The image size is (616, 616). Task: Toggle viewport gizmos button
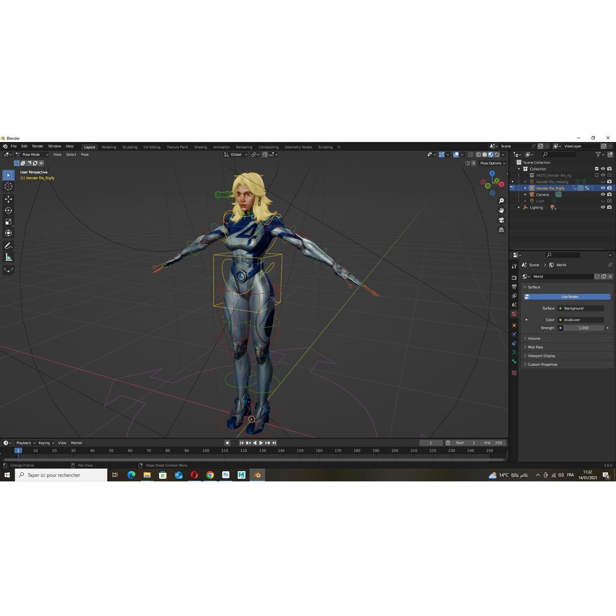point(441,155)
